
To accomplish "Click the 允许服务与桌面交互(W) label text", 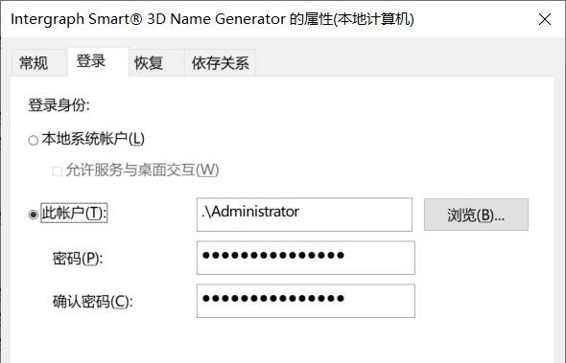I will 142,170.
